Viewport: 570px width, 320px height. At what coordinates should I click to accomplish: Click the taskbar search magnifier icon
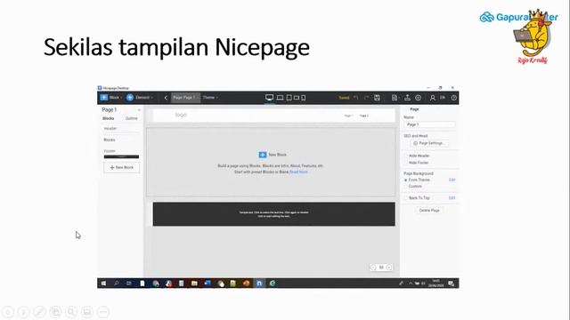[x=117, y=284]
